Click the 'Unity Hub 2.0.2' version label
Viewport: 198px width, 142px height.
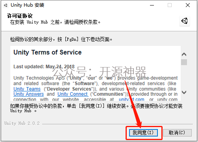[22, 123]
